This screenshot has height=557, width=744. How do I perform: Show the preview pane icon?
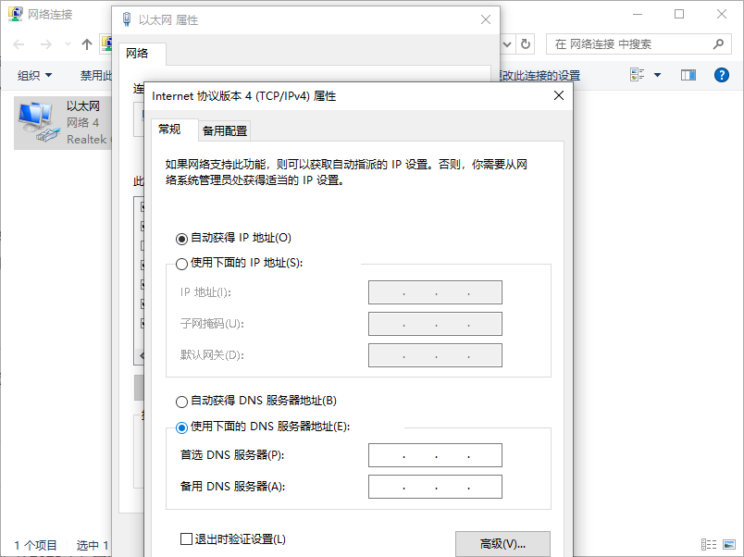tap(688, 75)
